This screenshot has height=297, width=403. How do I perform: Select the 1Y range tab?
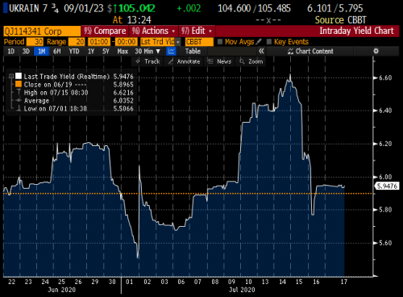pyautogui.click(x=91, y=51)
